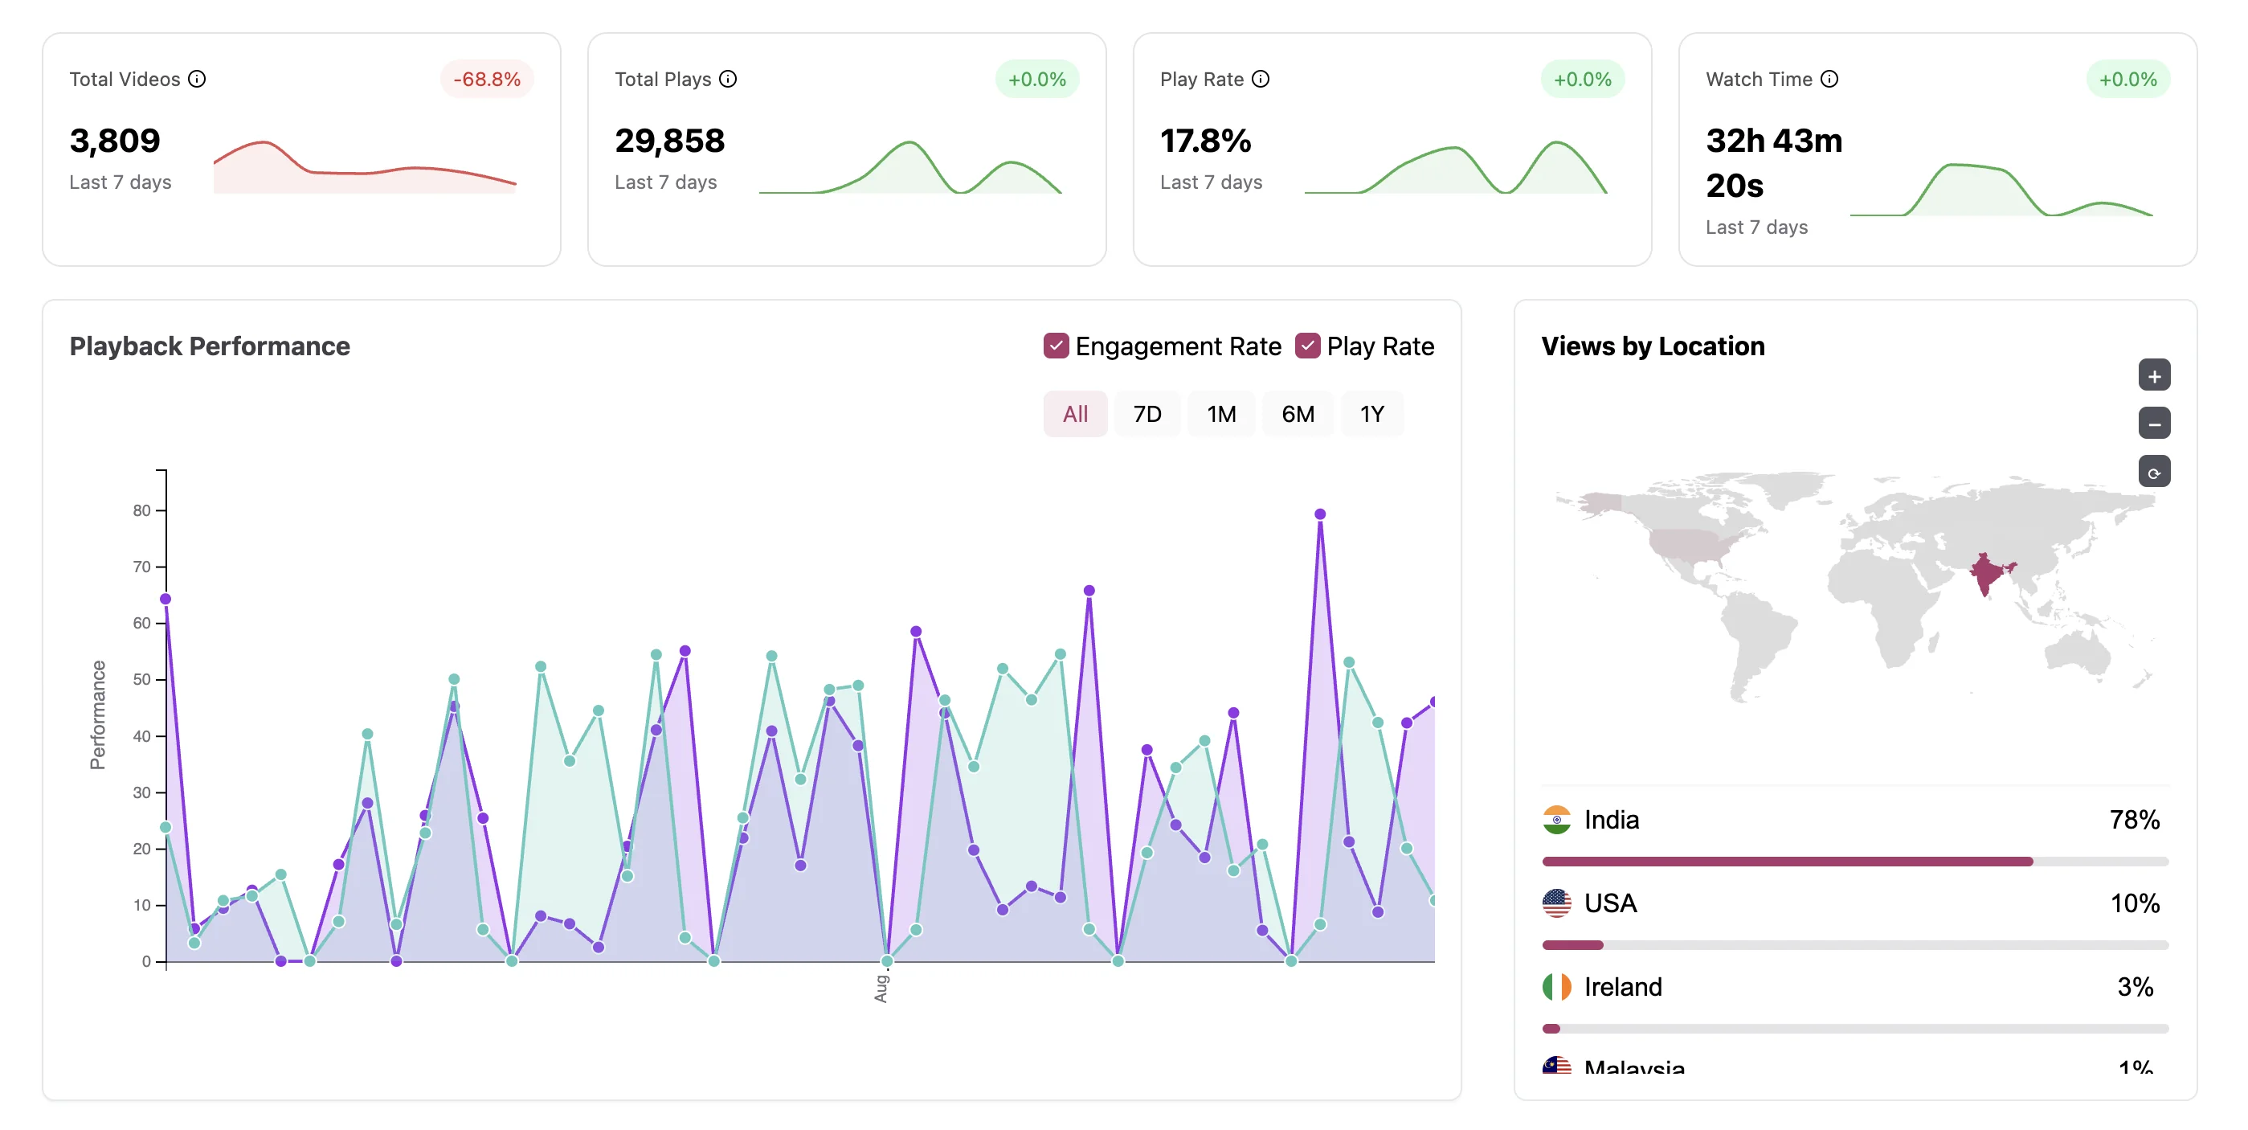Click the India flag icon

pos(1556,819)
